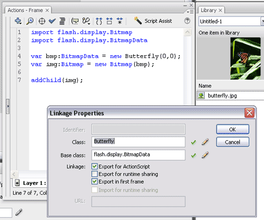Click the One item in library text
The height and width of the screenshot is (220, 264).
(219, 33)
